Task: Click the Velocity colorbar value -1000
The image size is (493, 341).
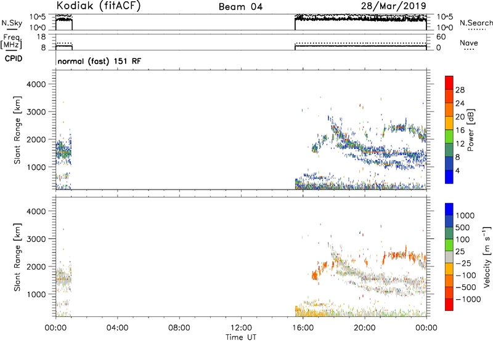Action: 468,299
